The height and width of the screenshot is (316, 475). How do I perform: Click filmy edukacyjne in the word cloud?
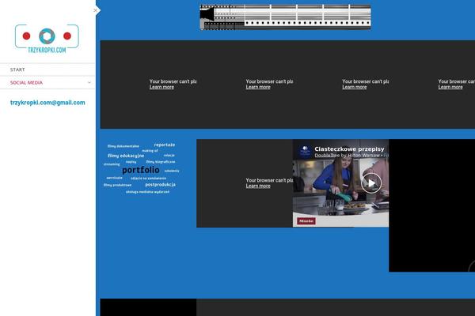click(126, 156)
